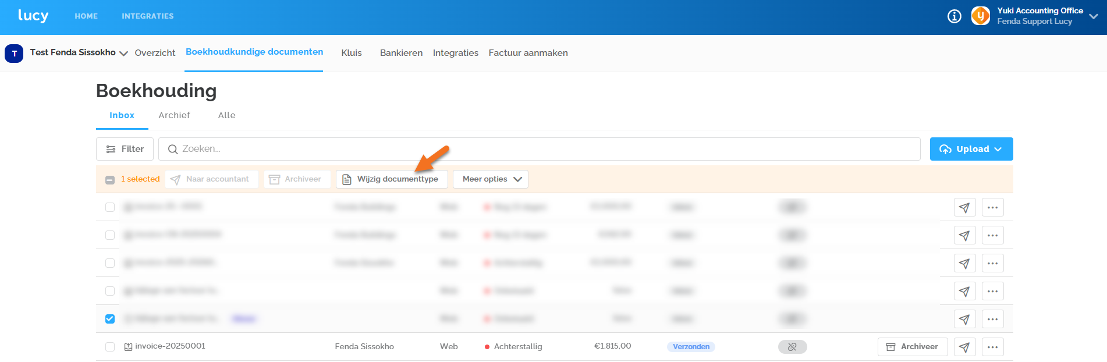Toggle the select-all checkbox next to '1 selected'
Viewport: 1107px width, 362px height.
(110, 179)
